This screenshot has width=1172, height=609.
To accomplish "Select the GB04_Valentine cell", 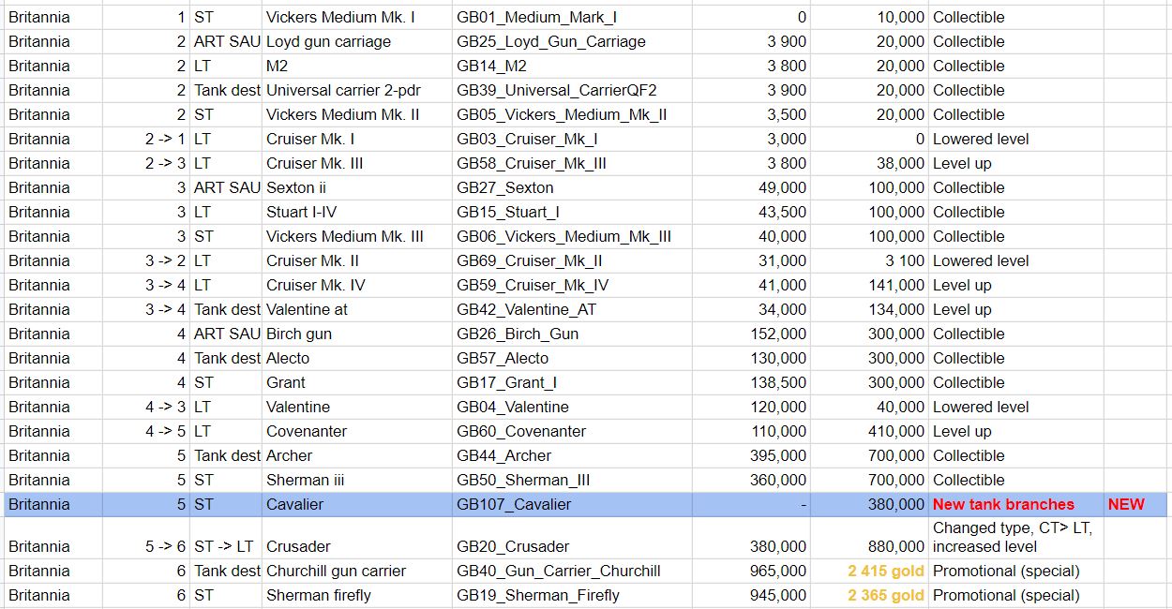I will (x=572, y=407).
